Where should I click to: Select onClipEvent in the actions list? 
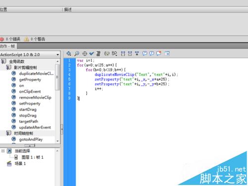click(30, 91)
